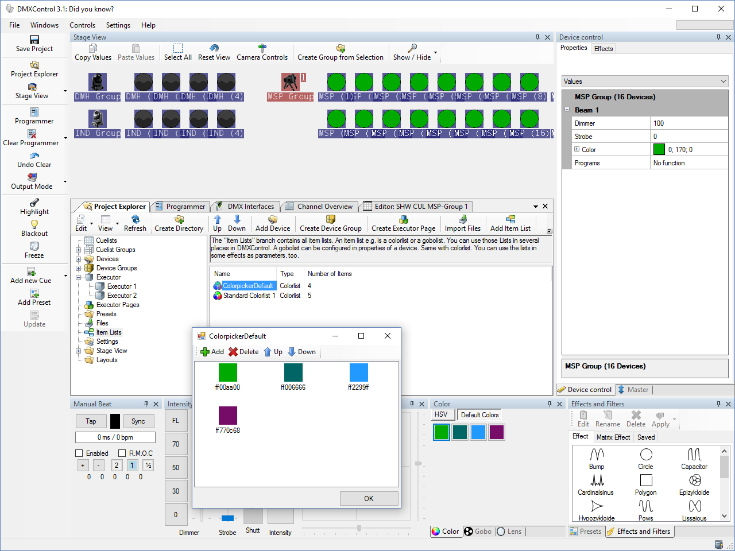This screenshot has width=735, height=551.
Task: Select the ff2299ff blue color swatch
Action: [x=358, y=372]
